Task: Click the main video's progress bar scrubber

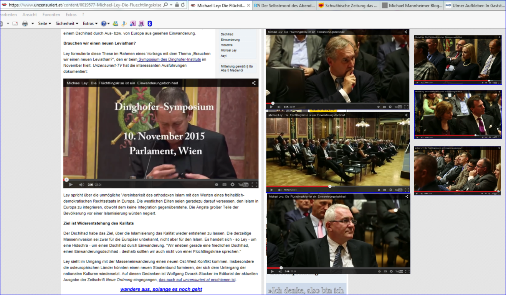Action: (66, 179)
